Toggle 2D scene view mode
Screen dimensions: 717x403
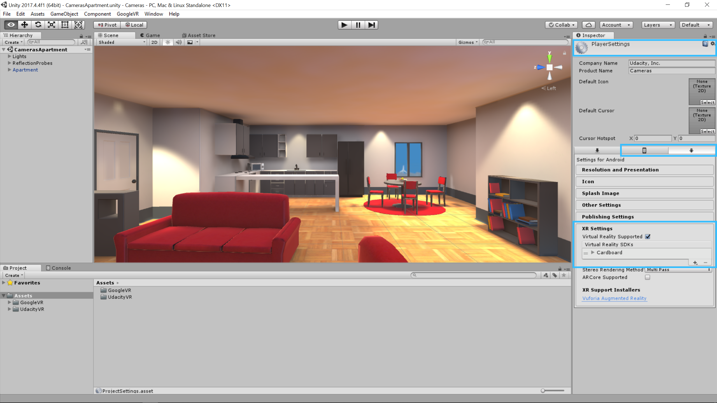154,42
